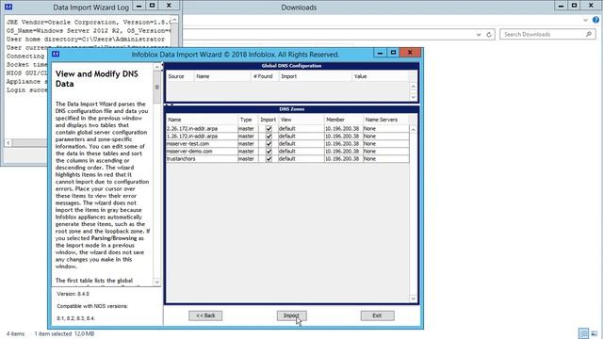Open Help icon in Downloads window
The width and height of the screenshot is (603, 339).
595,20
